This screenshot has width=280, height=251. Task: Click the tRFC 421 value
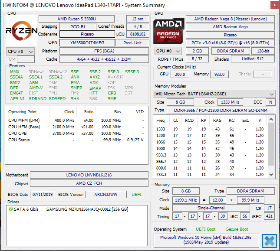[269, 216]
